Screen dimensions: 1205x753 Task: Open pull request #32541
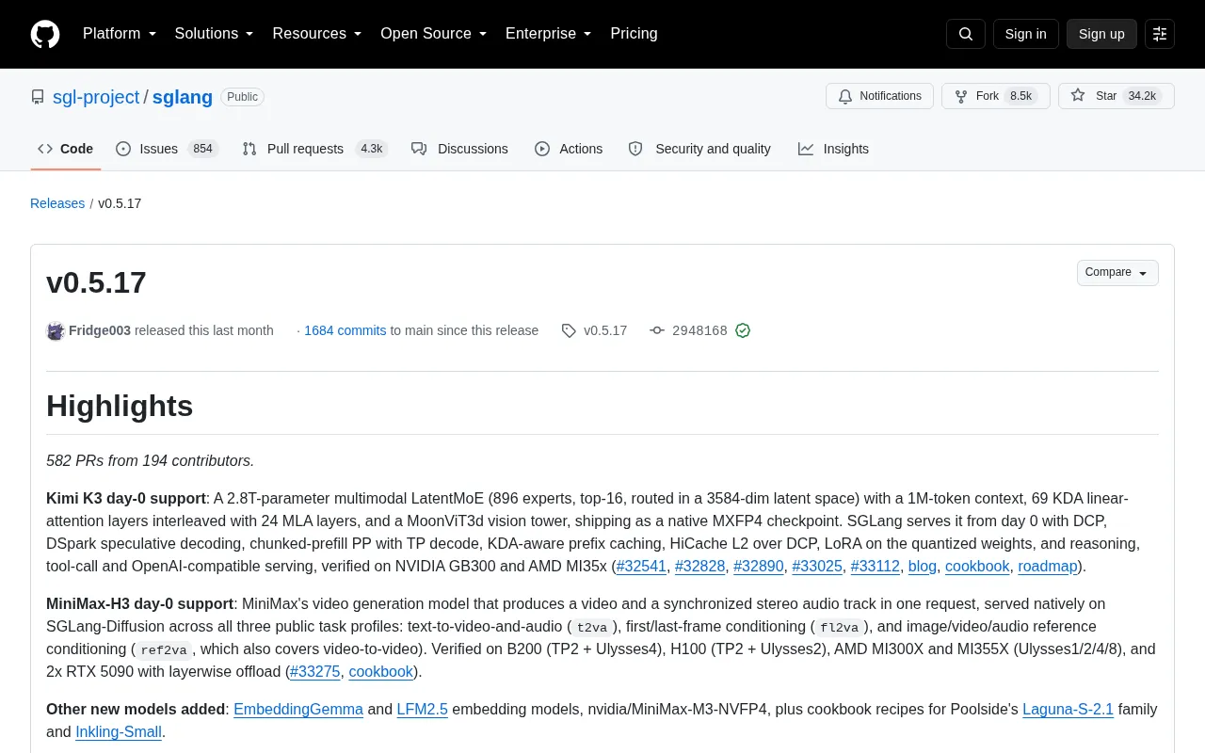pyautogui.click(x=641, y=566)
